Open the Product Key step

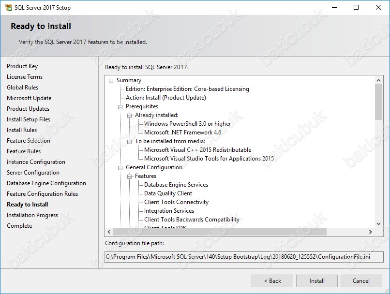[x=22, y=66]
